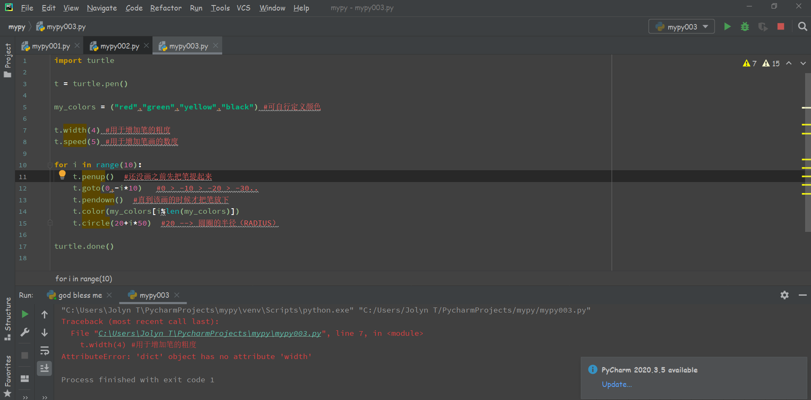This screenshot has width=811, height=400.
Task: Click the weak warnings count 15
Action: [771, 63]
